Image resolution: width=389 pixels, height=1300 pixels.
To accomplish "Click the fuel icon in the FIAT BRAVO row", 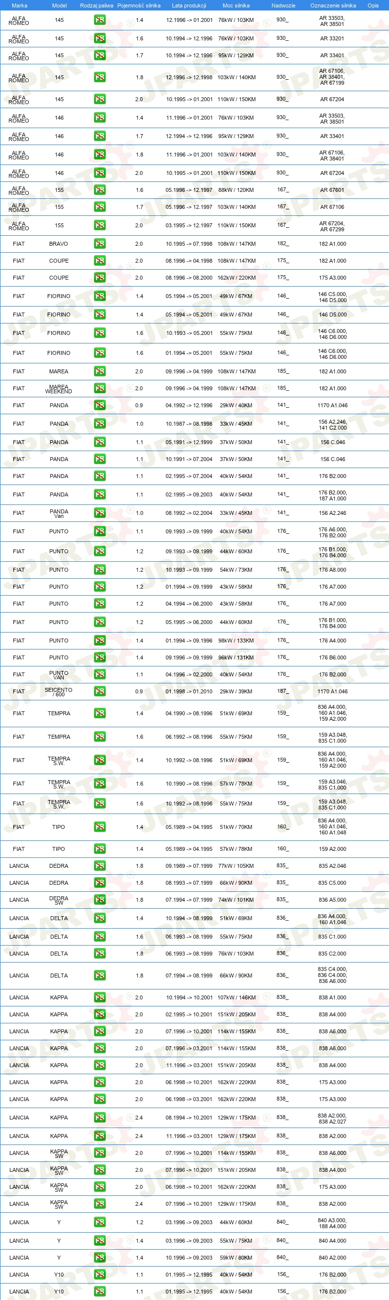I will (x=100, y=244).
